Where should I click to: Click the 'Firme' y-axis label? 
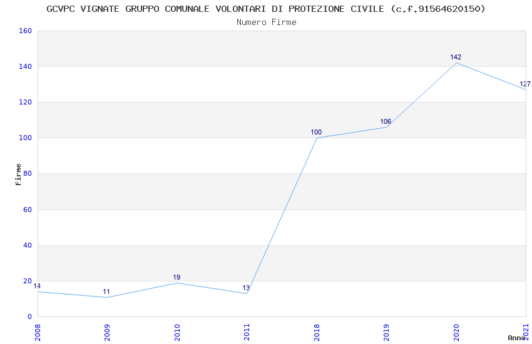[18, 175]
